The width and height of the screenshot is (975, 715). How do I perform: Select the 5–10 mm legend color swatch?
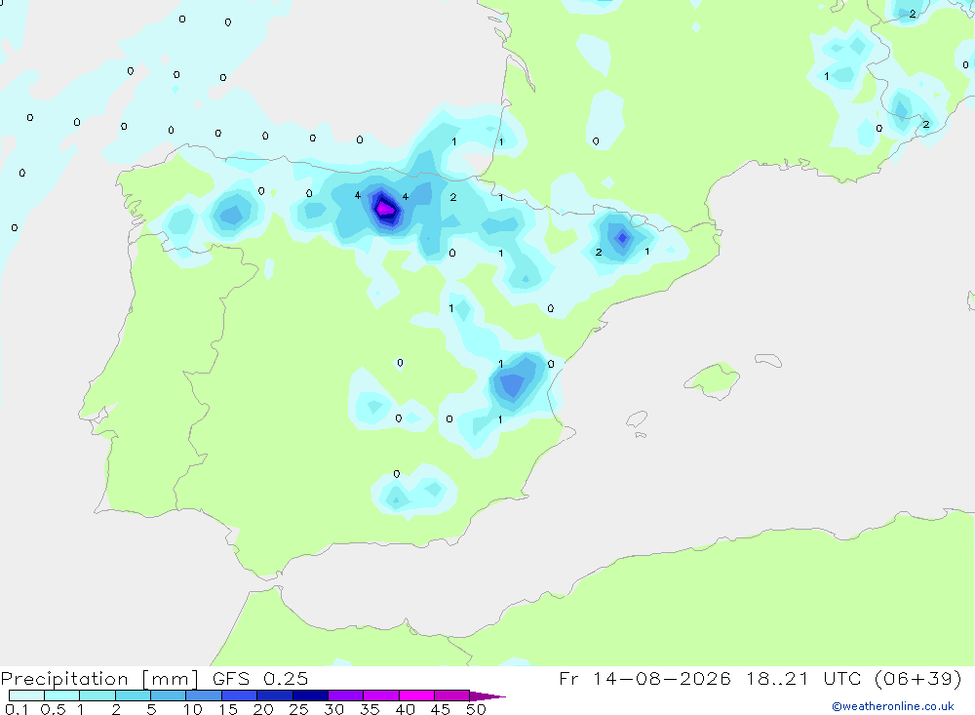coord(169,695)
